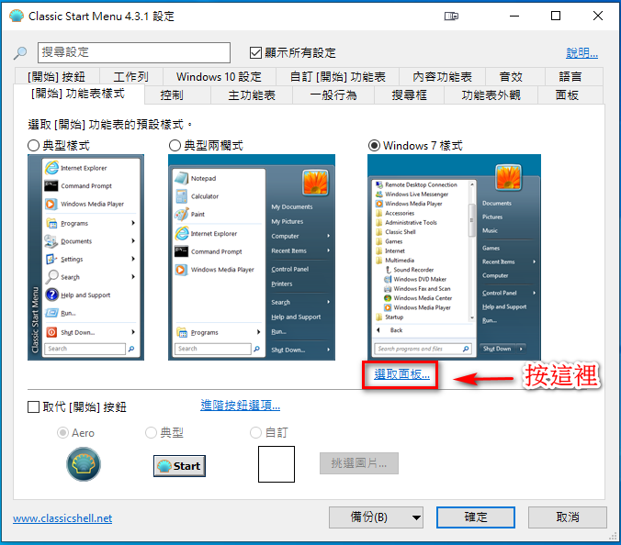Focus the 搜尋設定 search field
The image size is (621, 545).
tap(134, 52)
